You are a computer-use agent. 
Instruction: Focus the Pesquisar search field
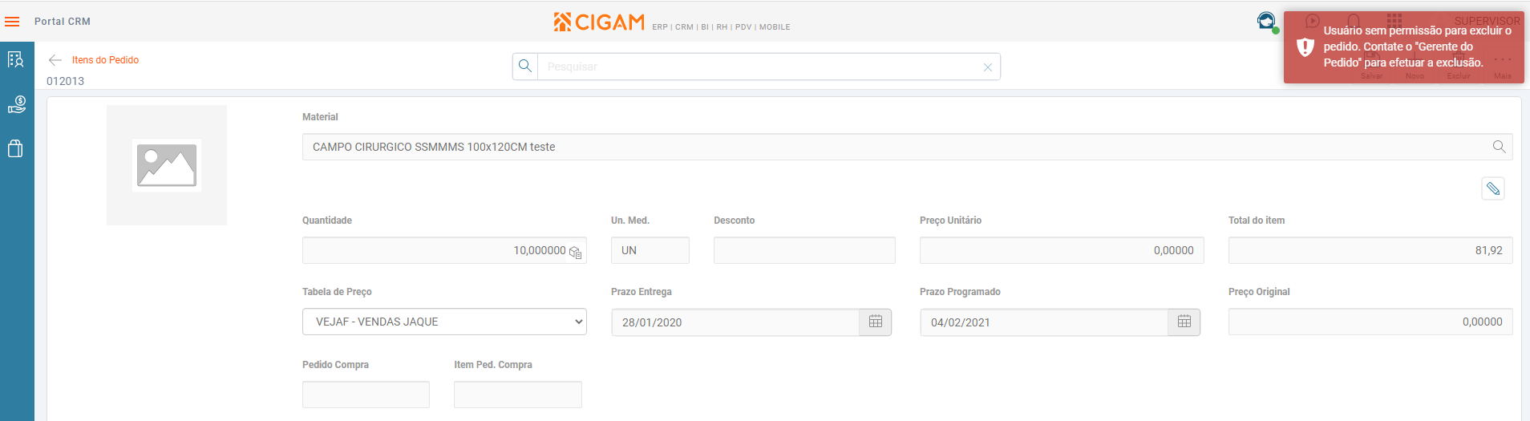tap(758, 67)
